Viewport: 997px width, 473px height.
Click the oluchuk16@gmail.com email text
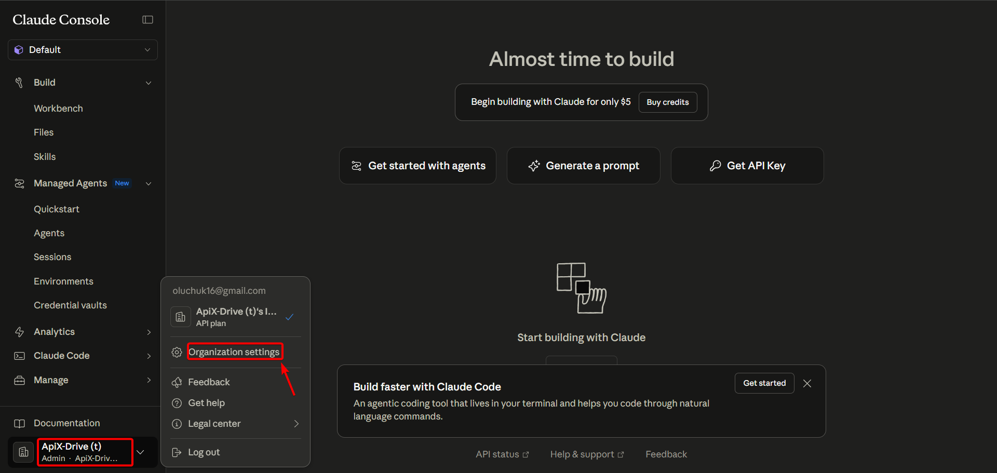coord(219,291)
